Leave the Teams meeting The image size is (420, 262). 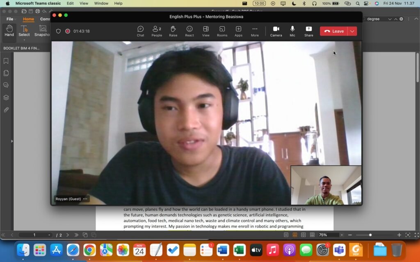[334, 31]
